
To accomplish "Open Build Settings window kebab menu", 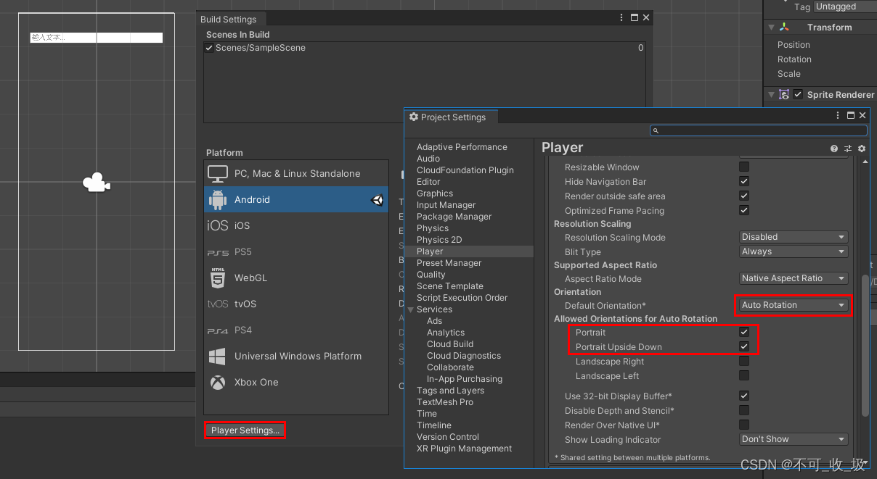I will pyautogui.click(x=621, y=17).
